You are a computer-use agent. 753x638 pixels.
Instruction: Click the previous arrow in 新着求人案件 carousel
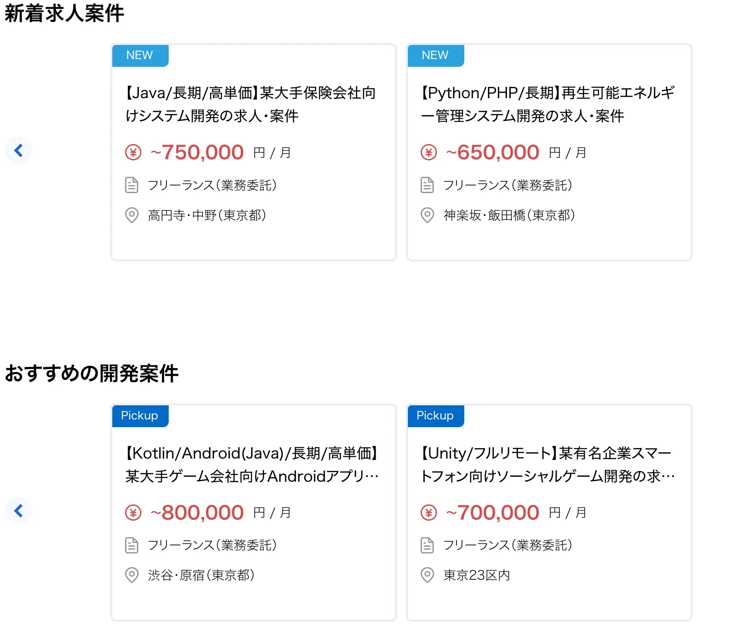[18, 150]
